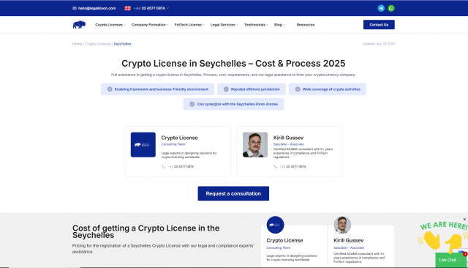Click 'Wide coverage of crypto activities' badge text
468x268 pixels.
(331, 89)
